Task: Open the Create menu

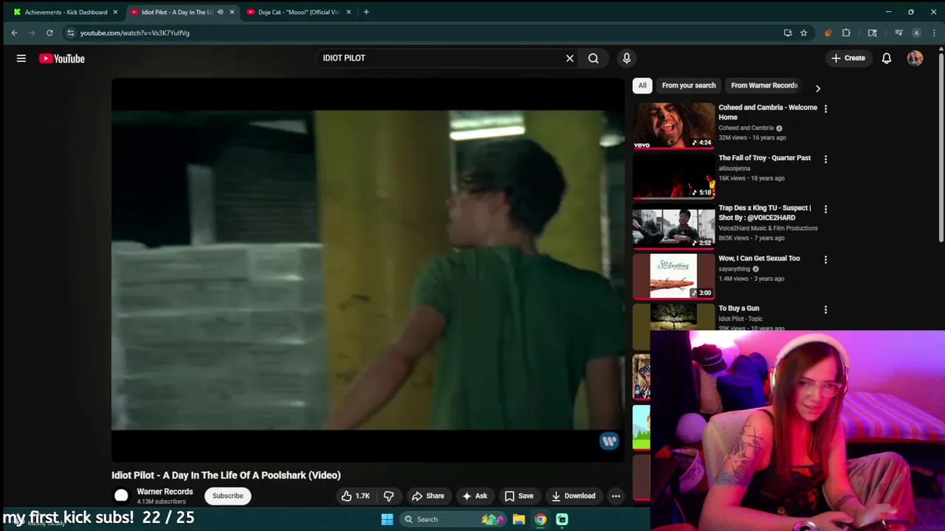Action: [x=848, y=58]
